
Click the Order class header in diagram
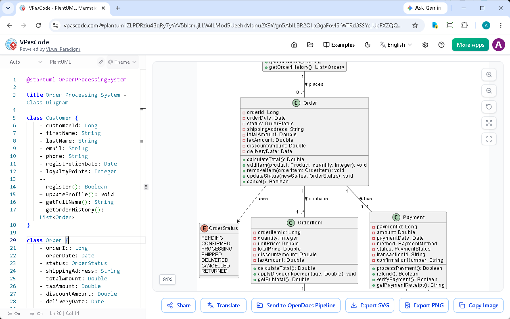pyautogui.click(x=305, y=103)
